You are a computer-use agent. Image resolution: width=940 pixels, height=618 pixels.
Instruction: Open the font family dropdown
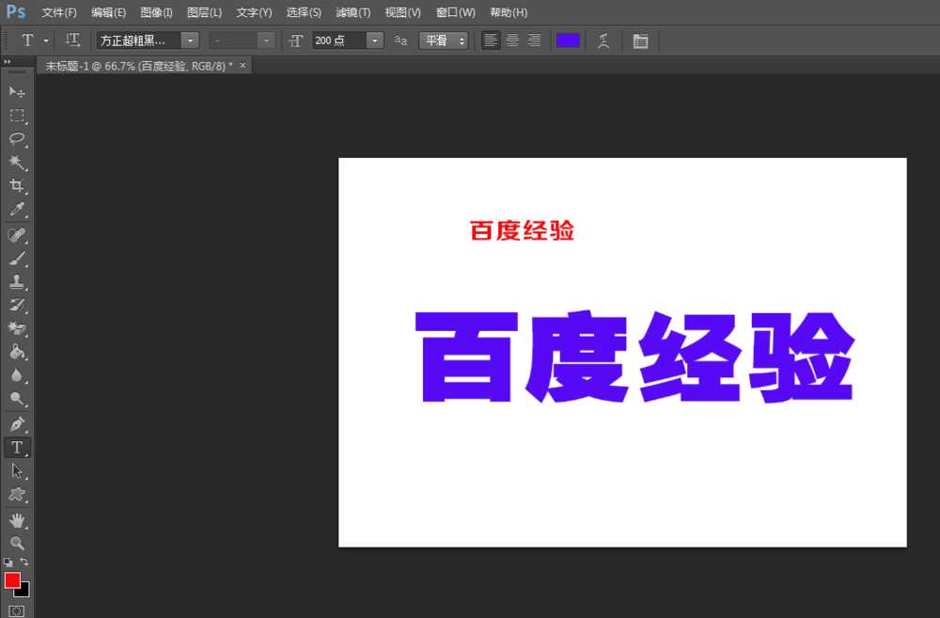point(190,40)
